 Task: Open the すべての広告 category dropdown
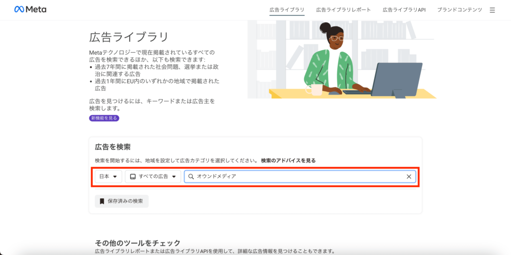tap(153, 177)
